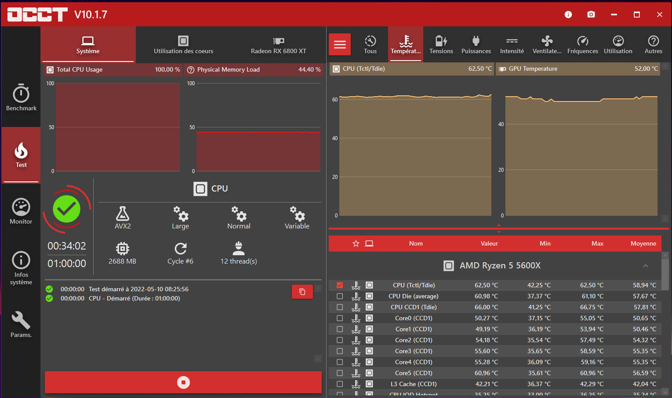Open the red hamburger menu
672x398 pixels.
[x=340, y=44]
